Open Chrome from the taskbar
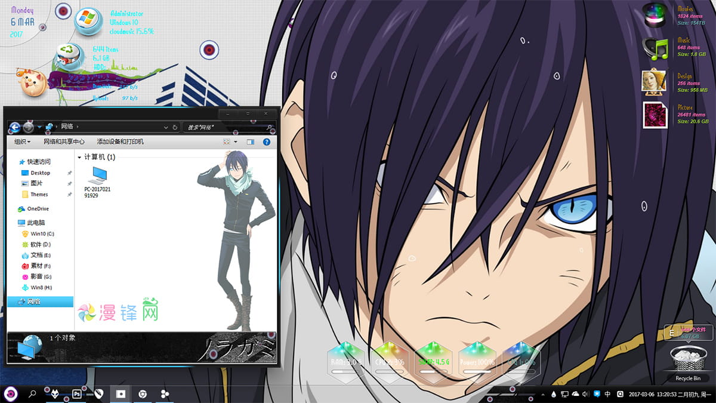Screen dimensions: 716x403 point(143,394)
